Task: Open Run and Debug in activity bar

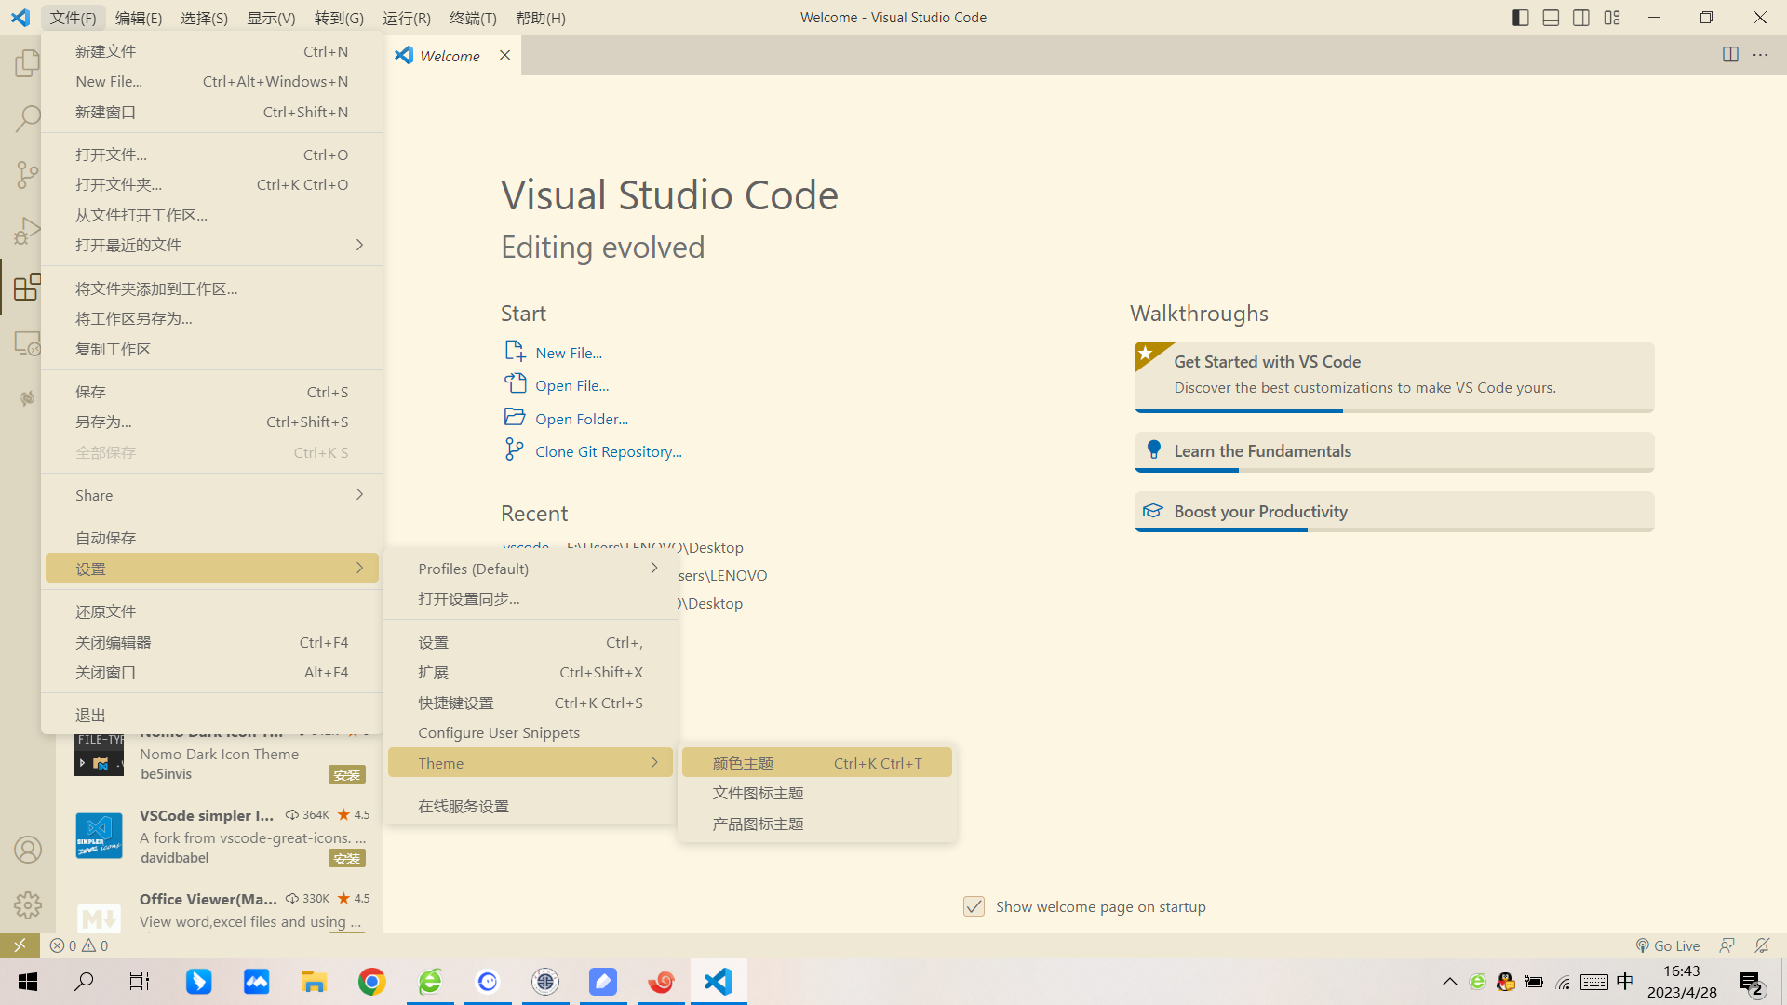Action: (27, 231)
